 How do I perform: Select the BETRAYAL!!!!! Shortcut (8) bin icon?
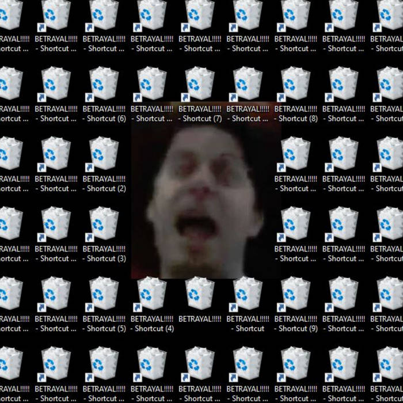[296, 83]
